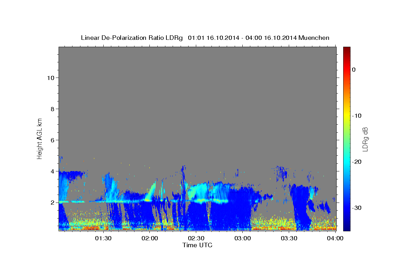Click the height tick label 6

click(x=52, y=140)
